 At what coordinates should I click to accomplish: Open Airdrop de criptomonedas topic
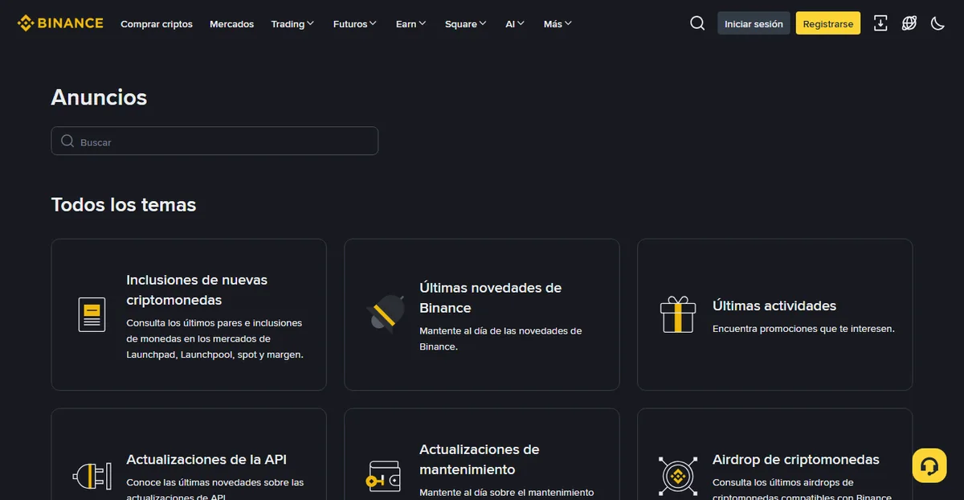pos(775,454)
